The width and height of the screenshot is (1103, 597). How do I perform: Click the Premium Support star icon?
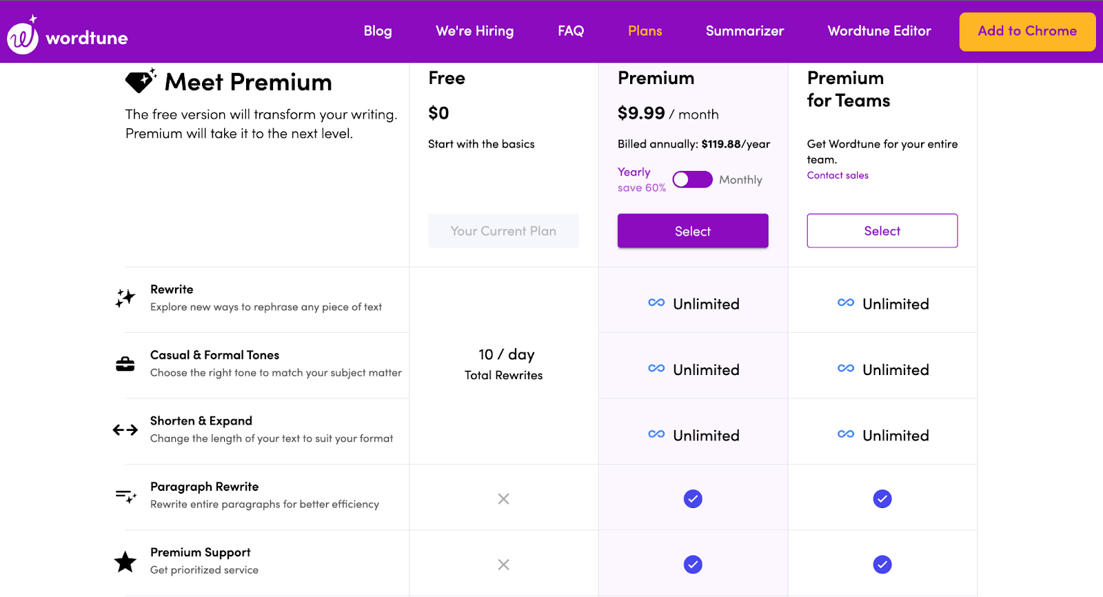point(125,562)
